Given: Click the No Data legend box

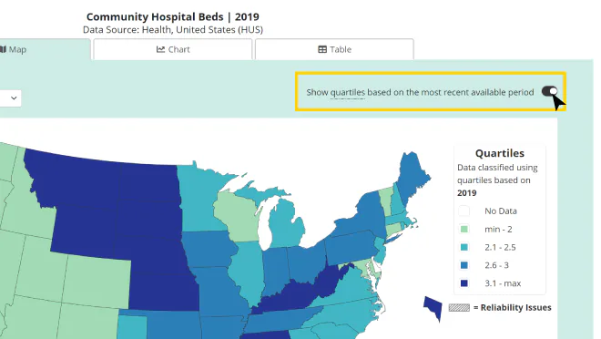Looking at the screenshot, I should 463,211.
